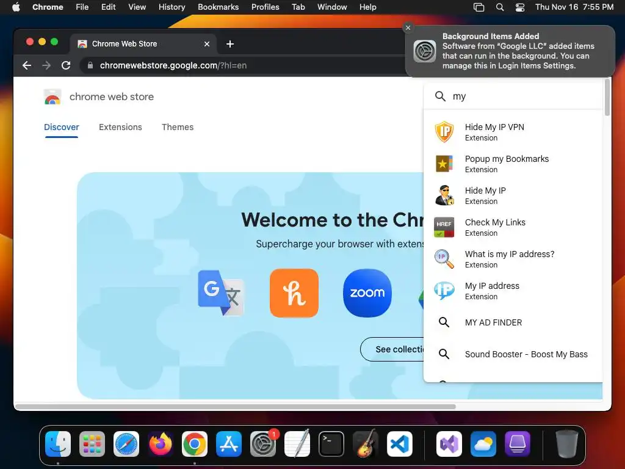
Task: Open Spotlight search in the menu bar
Action: point(500,7)
